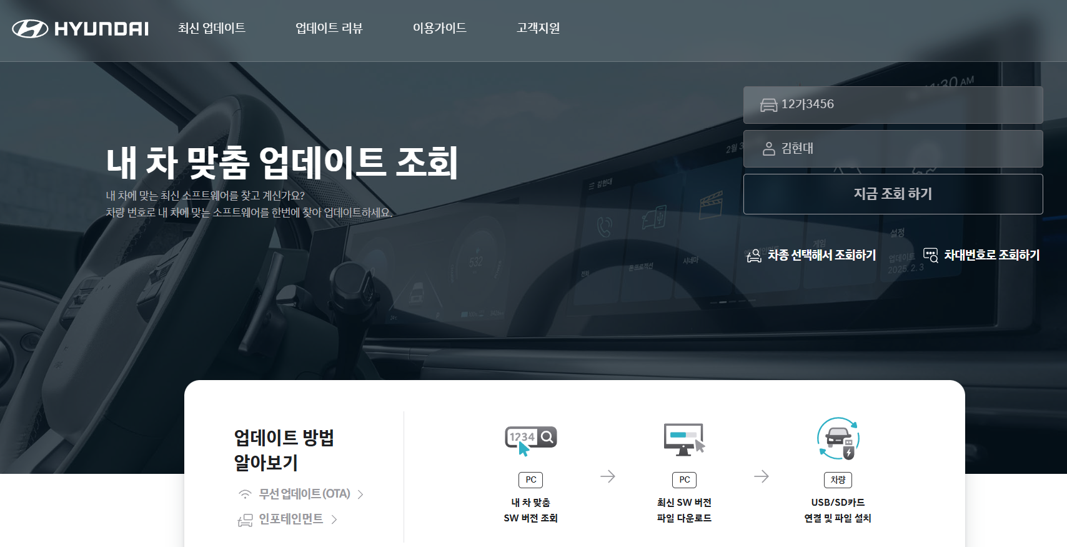Open the 최신 업데이트 menu
This screenshot has height=547, width=1067.
pos(212,28)
